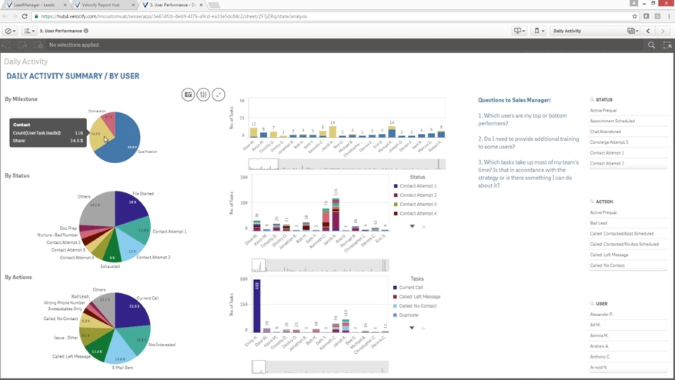The image size is (675, 380).
Task: Select Active Prequal in STATUS filter
Action: pos(627,111)
